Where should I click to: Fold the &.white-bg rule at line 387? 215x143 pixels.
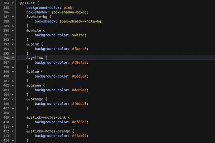(13, 17)
